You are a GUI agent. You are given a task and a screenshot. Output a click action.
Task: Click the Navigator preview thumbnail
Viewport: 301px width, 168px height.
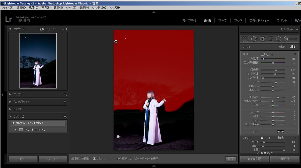(x=38, y=61)
